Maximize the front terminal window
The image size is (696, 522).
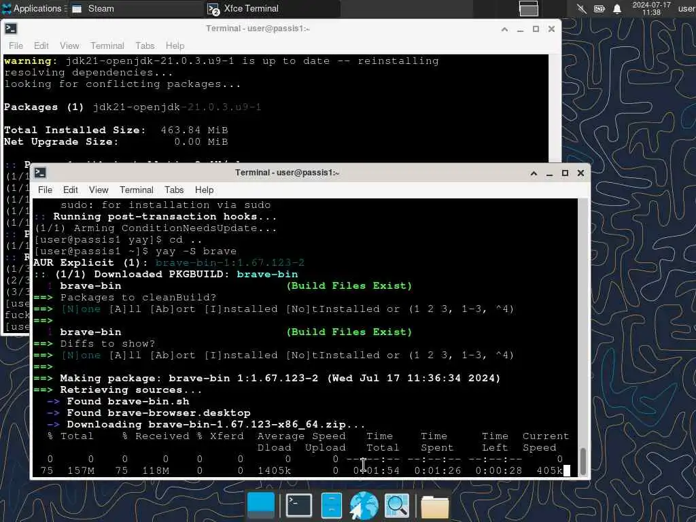tap(565, 173)
